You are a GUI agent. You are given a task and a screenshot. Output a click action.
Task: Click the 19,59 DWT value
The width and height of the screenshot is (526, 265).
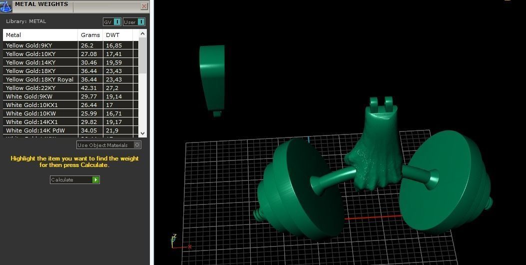114,62
